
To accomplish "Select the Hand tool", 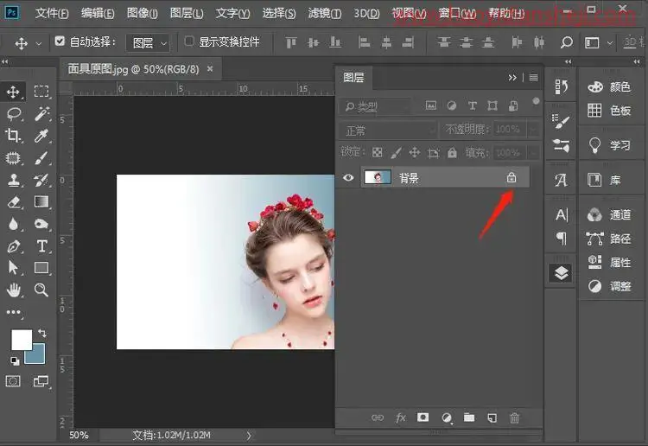I will tap(14, 290).
